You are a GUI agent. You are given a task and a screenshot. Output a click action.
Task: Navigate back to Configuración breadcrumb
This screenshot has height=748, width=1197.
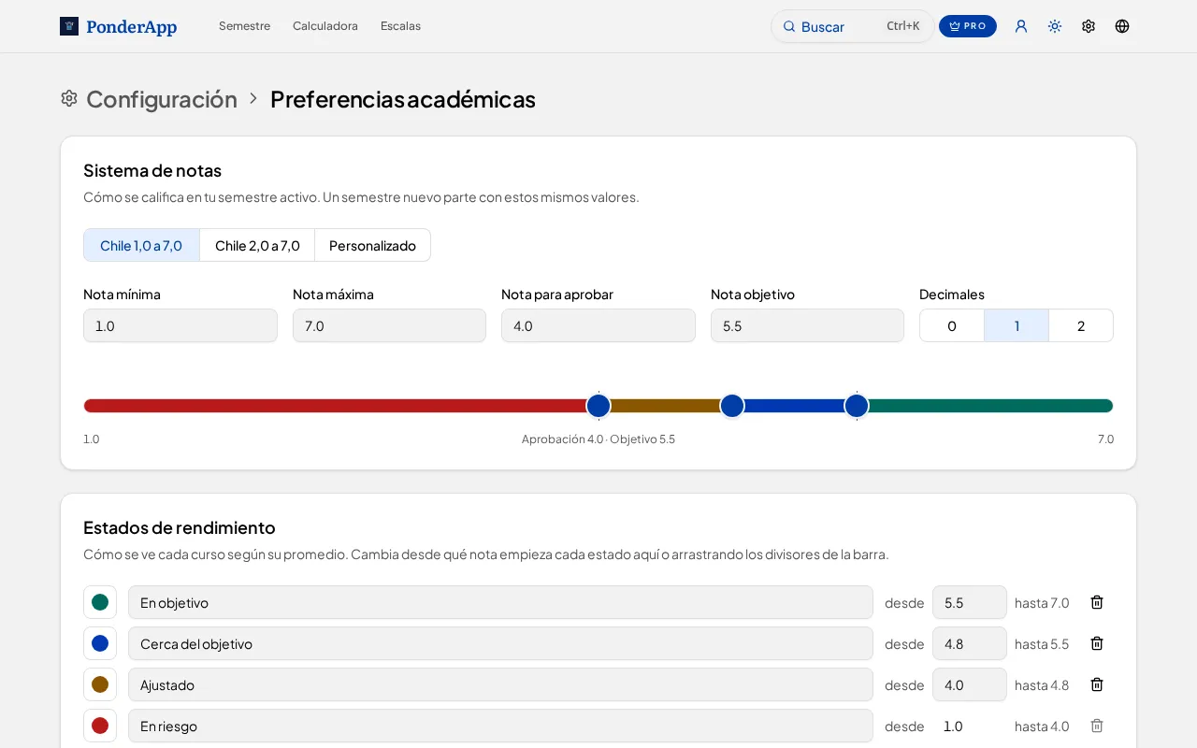pos(162,99)
